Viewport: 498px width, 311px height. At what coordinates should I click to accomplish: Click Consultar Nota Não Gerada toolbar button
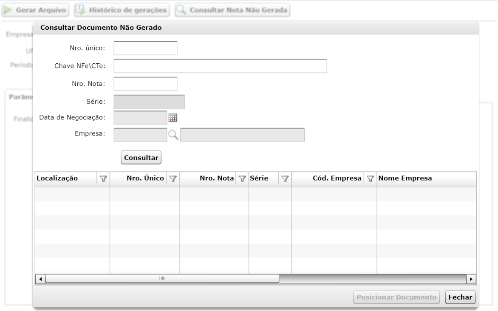point(232,10)
